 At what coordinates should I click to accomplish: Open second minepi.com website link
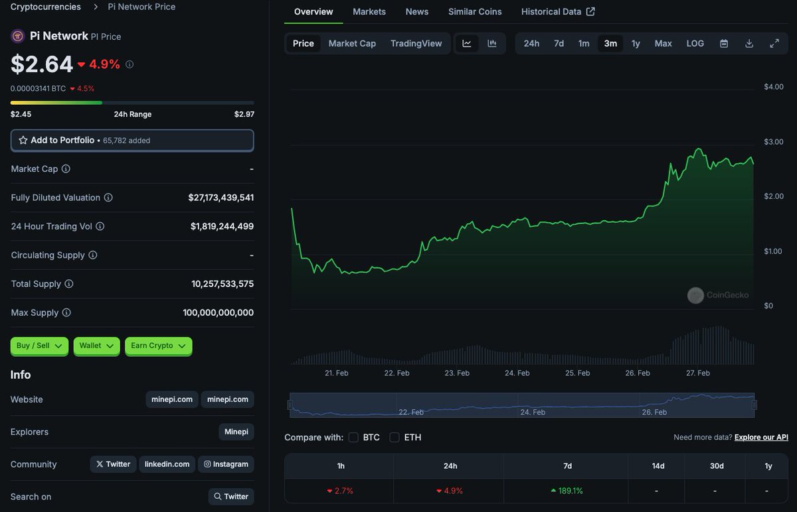pos(228,399)
